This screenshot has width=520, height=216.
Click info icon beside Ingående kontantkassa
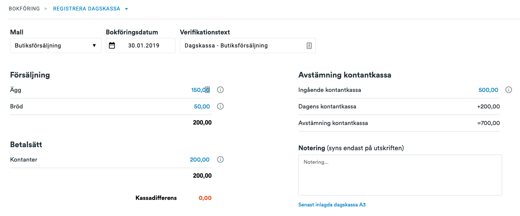coord(509,90)
